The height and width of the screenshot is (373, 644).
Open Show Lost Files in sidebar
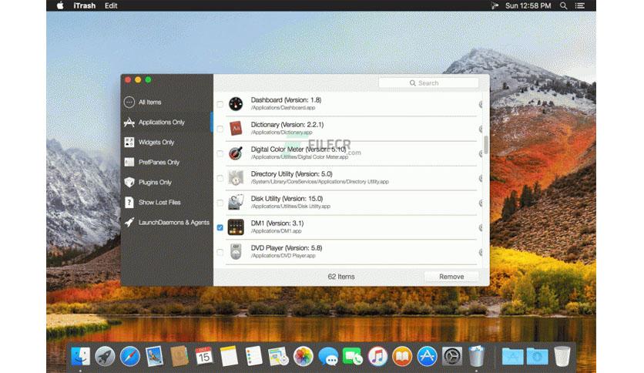point(153,202)
